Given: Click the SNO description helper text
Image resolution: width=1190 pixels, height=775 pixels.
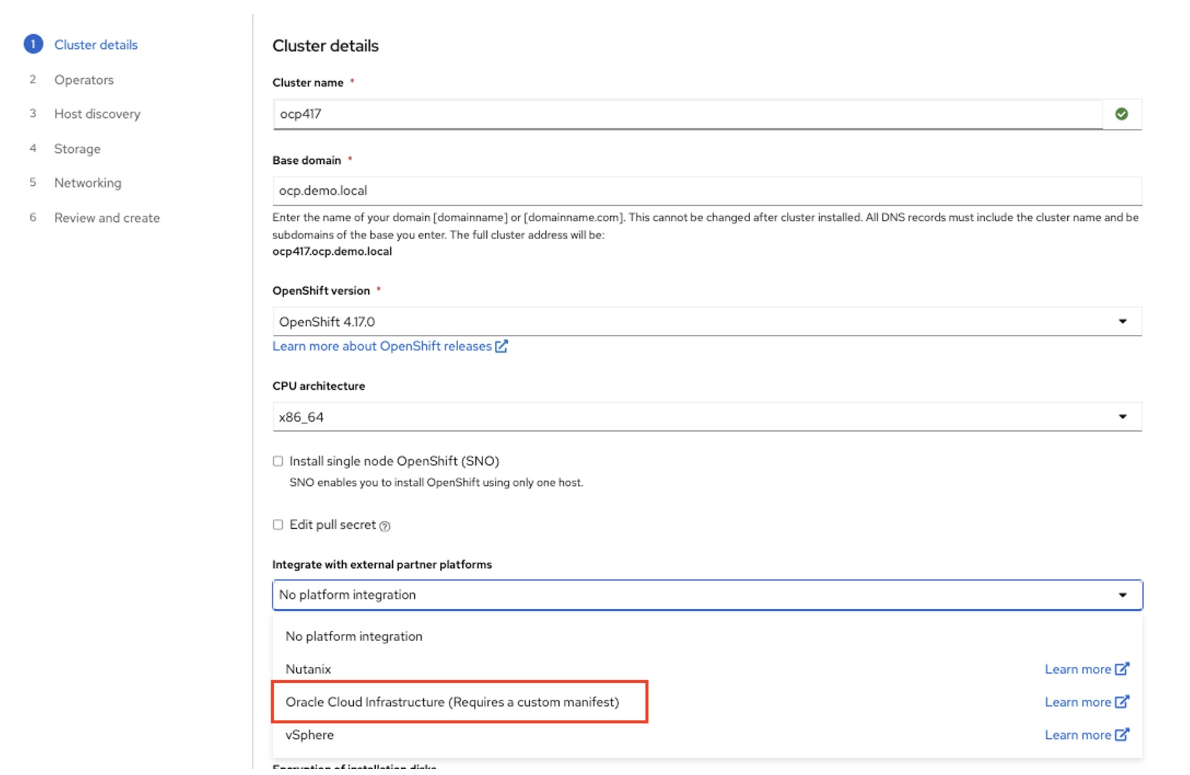Looking at the screenshot, I should point(436,483).
